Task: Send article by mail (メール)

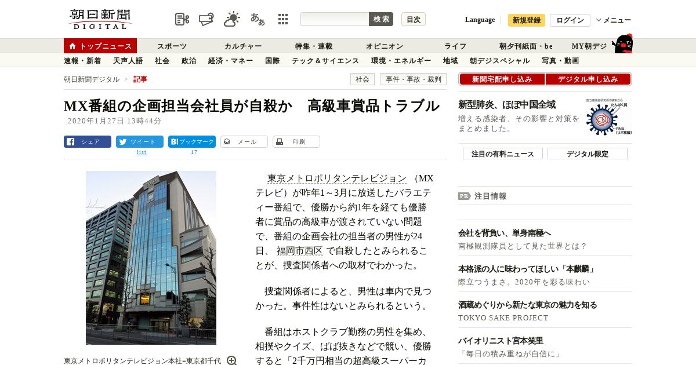Action: 244,141
